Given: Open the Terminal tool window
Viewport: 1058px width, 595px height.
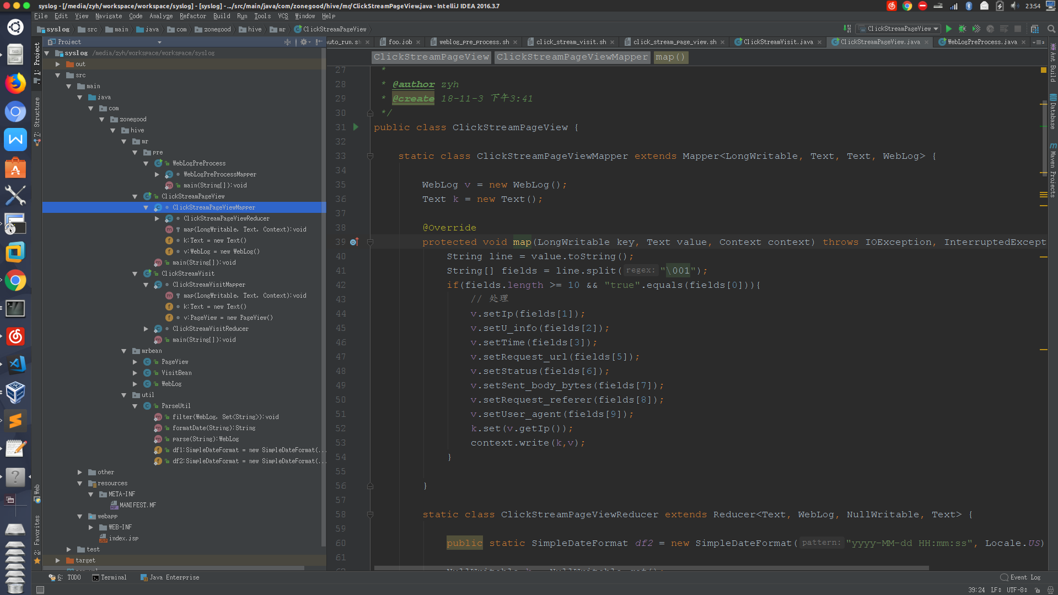Looking at the screenshot, I should (x=109, y=577).
